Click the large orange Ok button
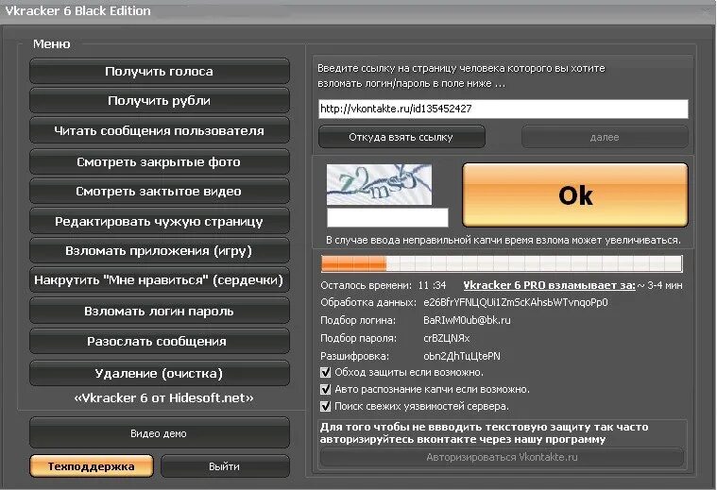Viewport: 717px width, 490px height. coord(575,195)
